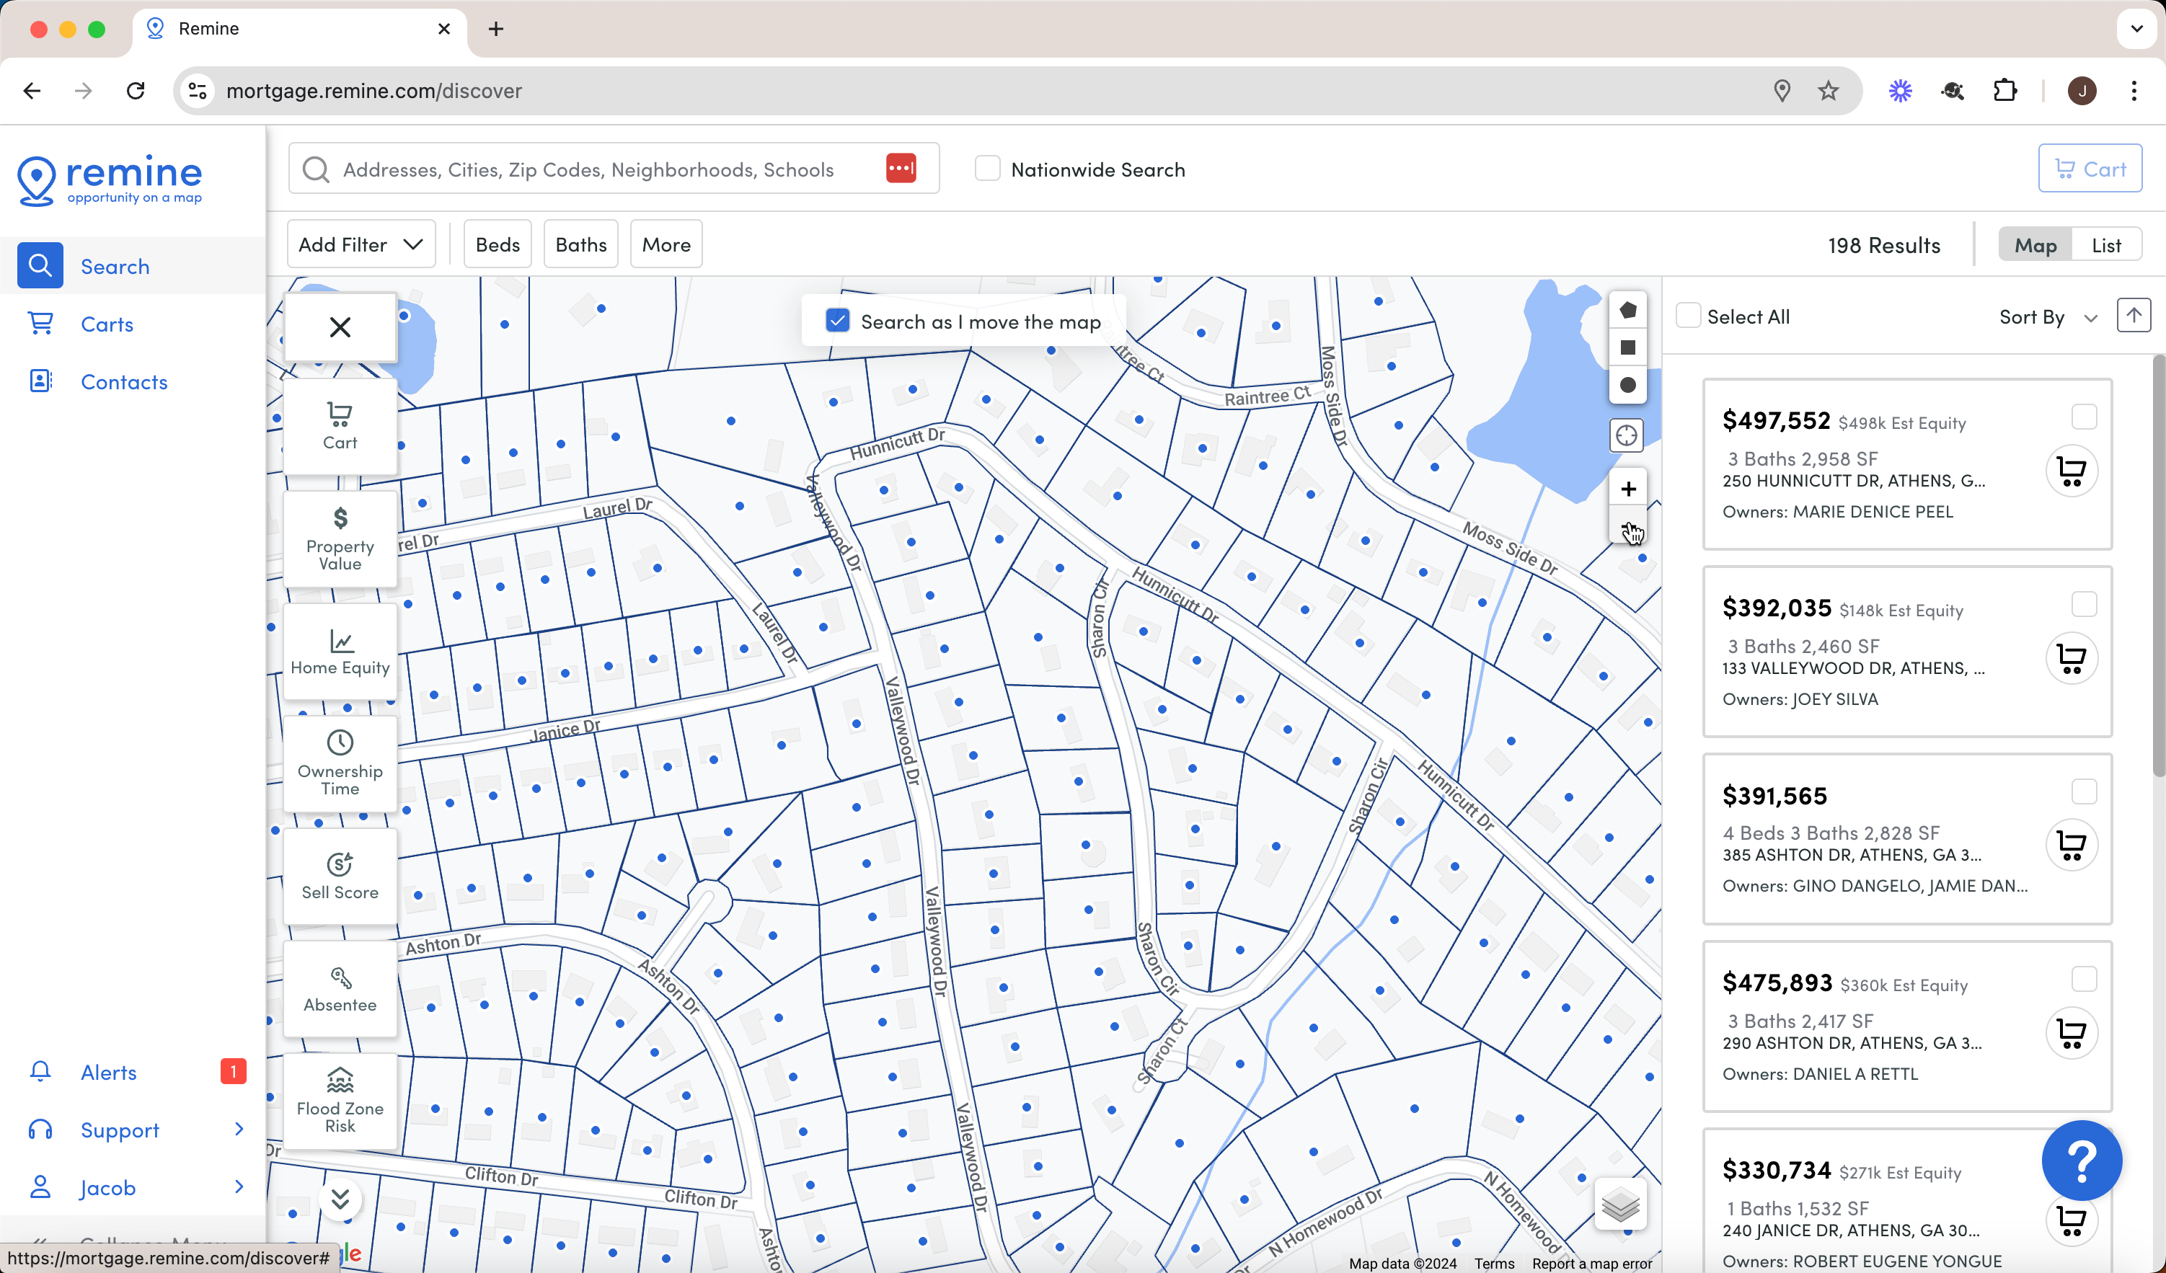Image resolution: width=2166 pixels, height=1273 pixels.
Task: Click the locate-me crosshair map button
Action: click(1626, 436)
